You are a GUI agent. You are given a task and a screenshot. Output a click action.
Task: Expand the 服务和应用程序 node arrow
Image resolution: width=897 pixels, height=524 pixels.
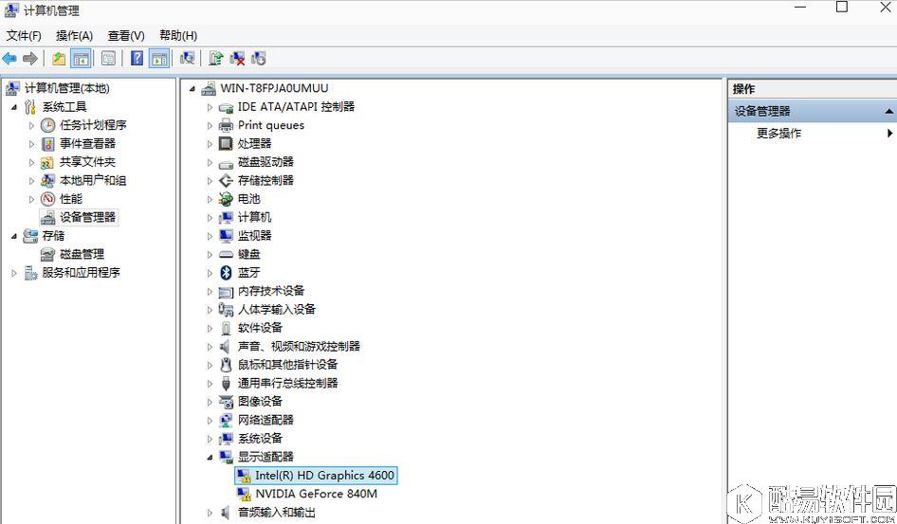14,273
